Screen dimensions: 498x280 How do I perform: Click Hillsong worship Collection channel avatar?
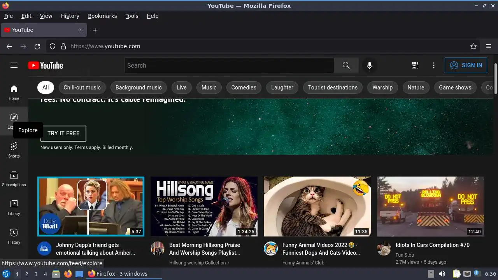pyautogui.click(x=158, y=248)
